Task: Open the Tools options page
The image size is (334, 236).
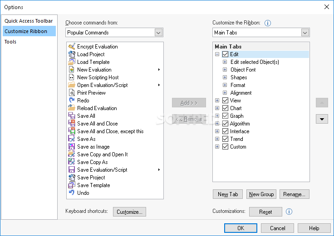Action: 10,42
